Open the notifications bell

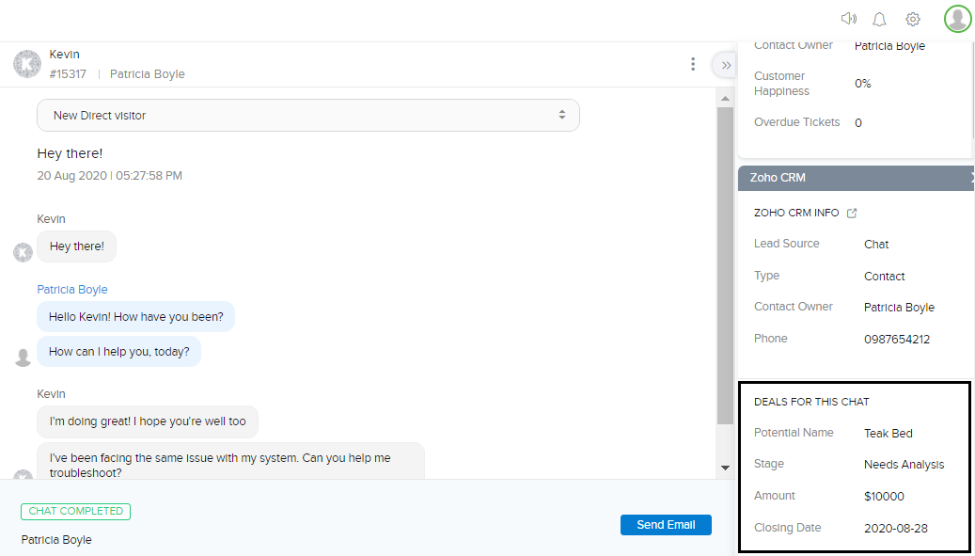coord(880,19)
